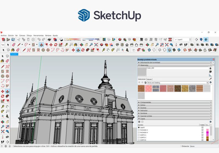Toggle Visible checkbox for FACHADA 3
Screen dimensions: 219x153
[202, 130]
